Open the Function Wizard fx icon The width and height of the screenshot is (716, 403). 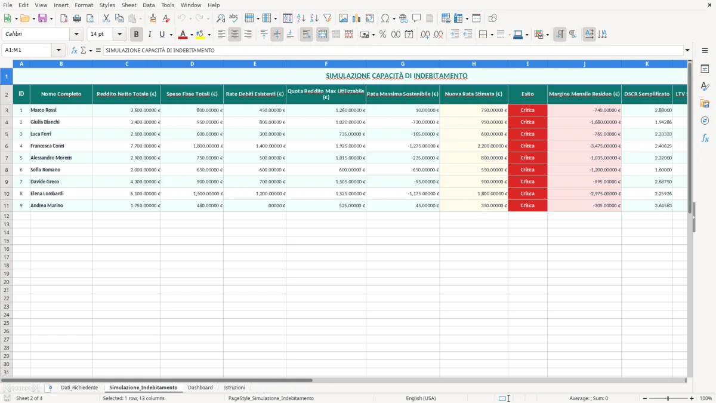(x=74, y=50)
